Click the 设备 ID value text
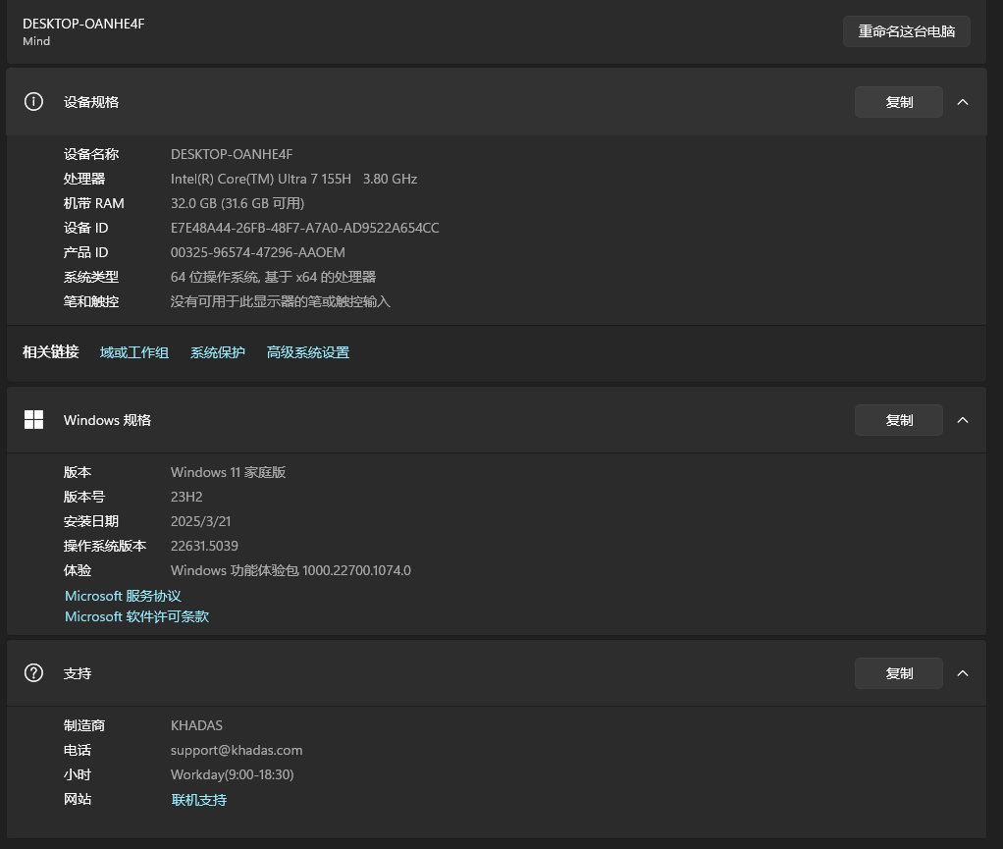 (x=304, y=228)
